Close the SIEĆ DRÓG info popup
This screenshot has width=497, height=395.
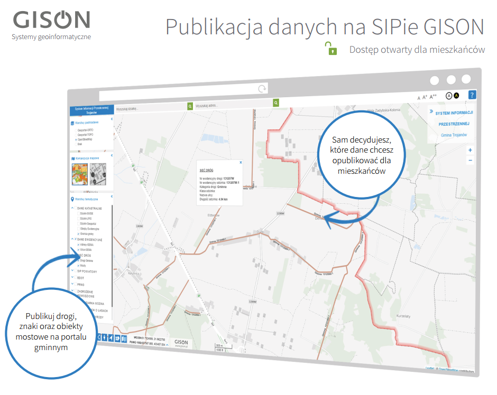241,162
